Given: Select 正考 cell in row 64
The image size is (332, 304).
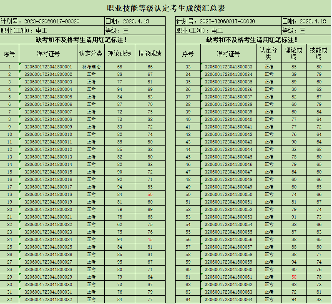Looking at the screenshot, I should point(269,299).
